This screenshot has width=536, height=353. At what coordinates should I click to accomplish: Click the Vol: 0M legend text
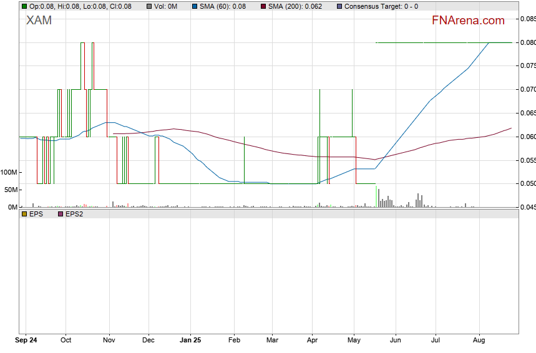coord(166,6)
